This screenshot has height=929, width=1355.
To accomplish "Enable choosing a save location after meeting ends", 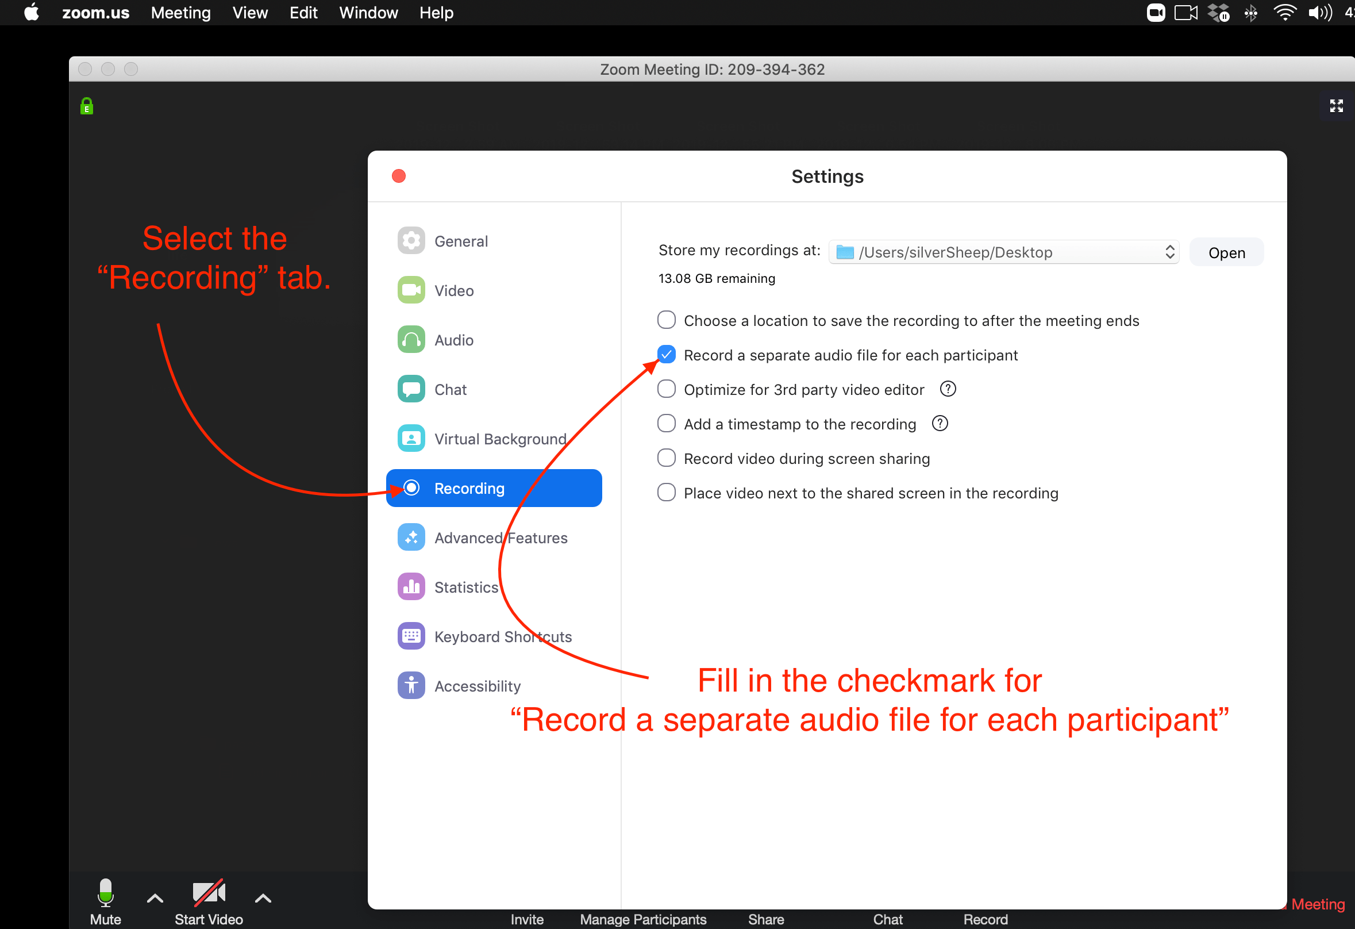I will 666,320.
